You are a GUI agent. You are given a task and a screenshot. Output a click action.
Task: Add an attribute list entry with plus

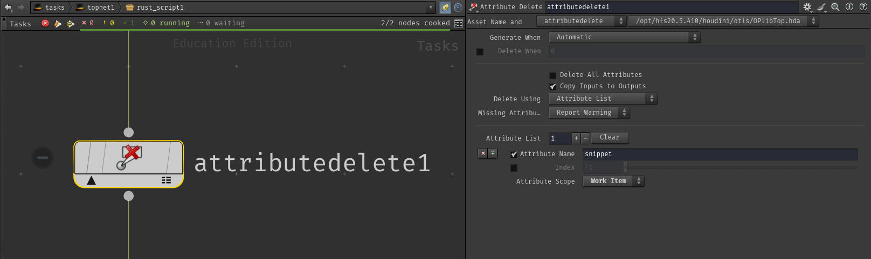[577, 138]
